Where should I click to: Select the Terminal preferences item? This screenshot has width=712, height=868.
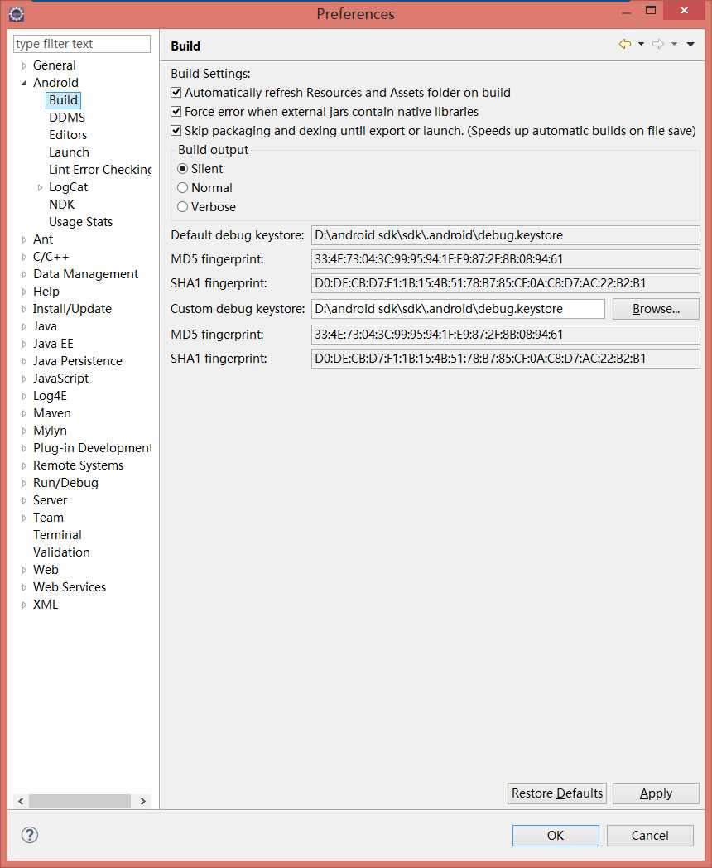57,535
